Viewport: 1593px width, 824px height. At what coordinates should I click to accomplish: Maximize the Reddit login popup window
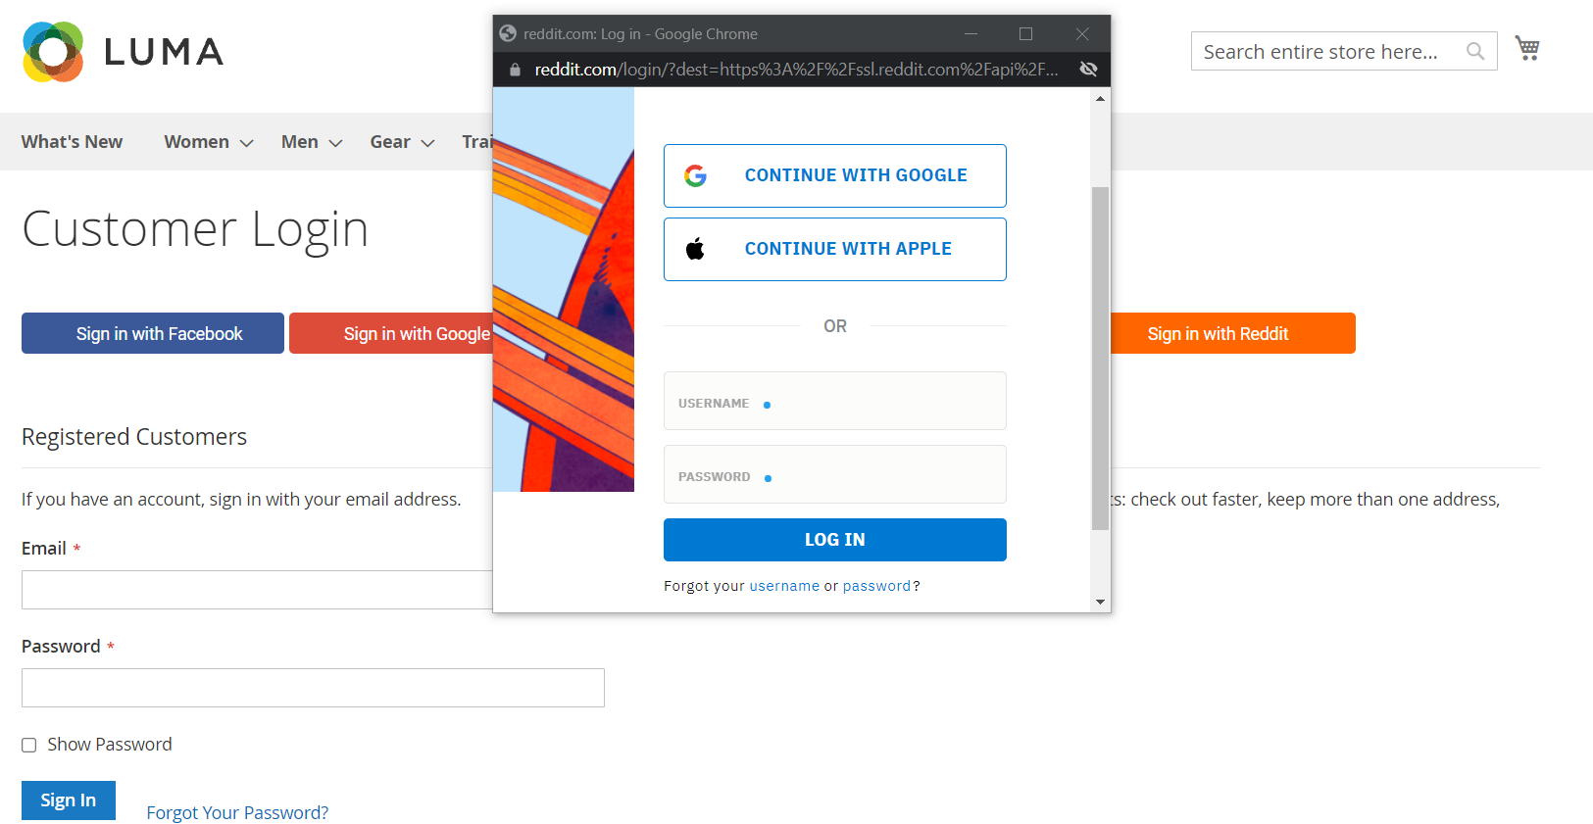coord(1025,33)
